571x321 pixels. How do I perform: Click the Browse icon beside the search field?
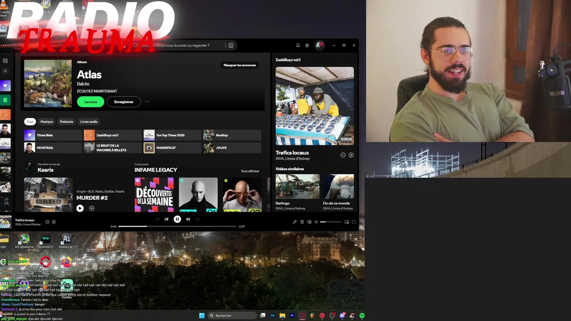tap(231, 45)
